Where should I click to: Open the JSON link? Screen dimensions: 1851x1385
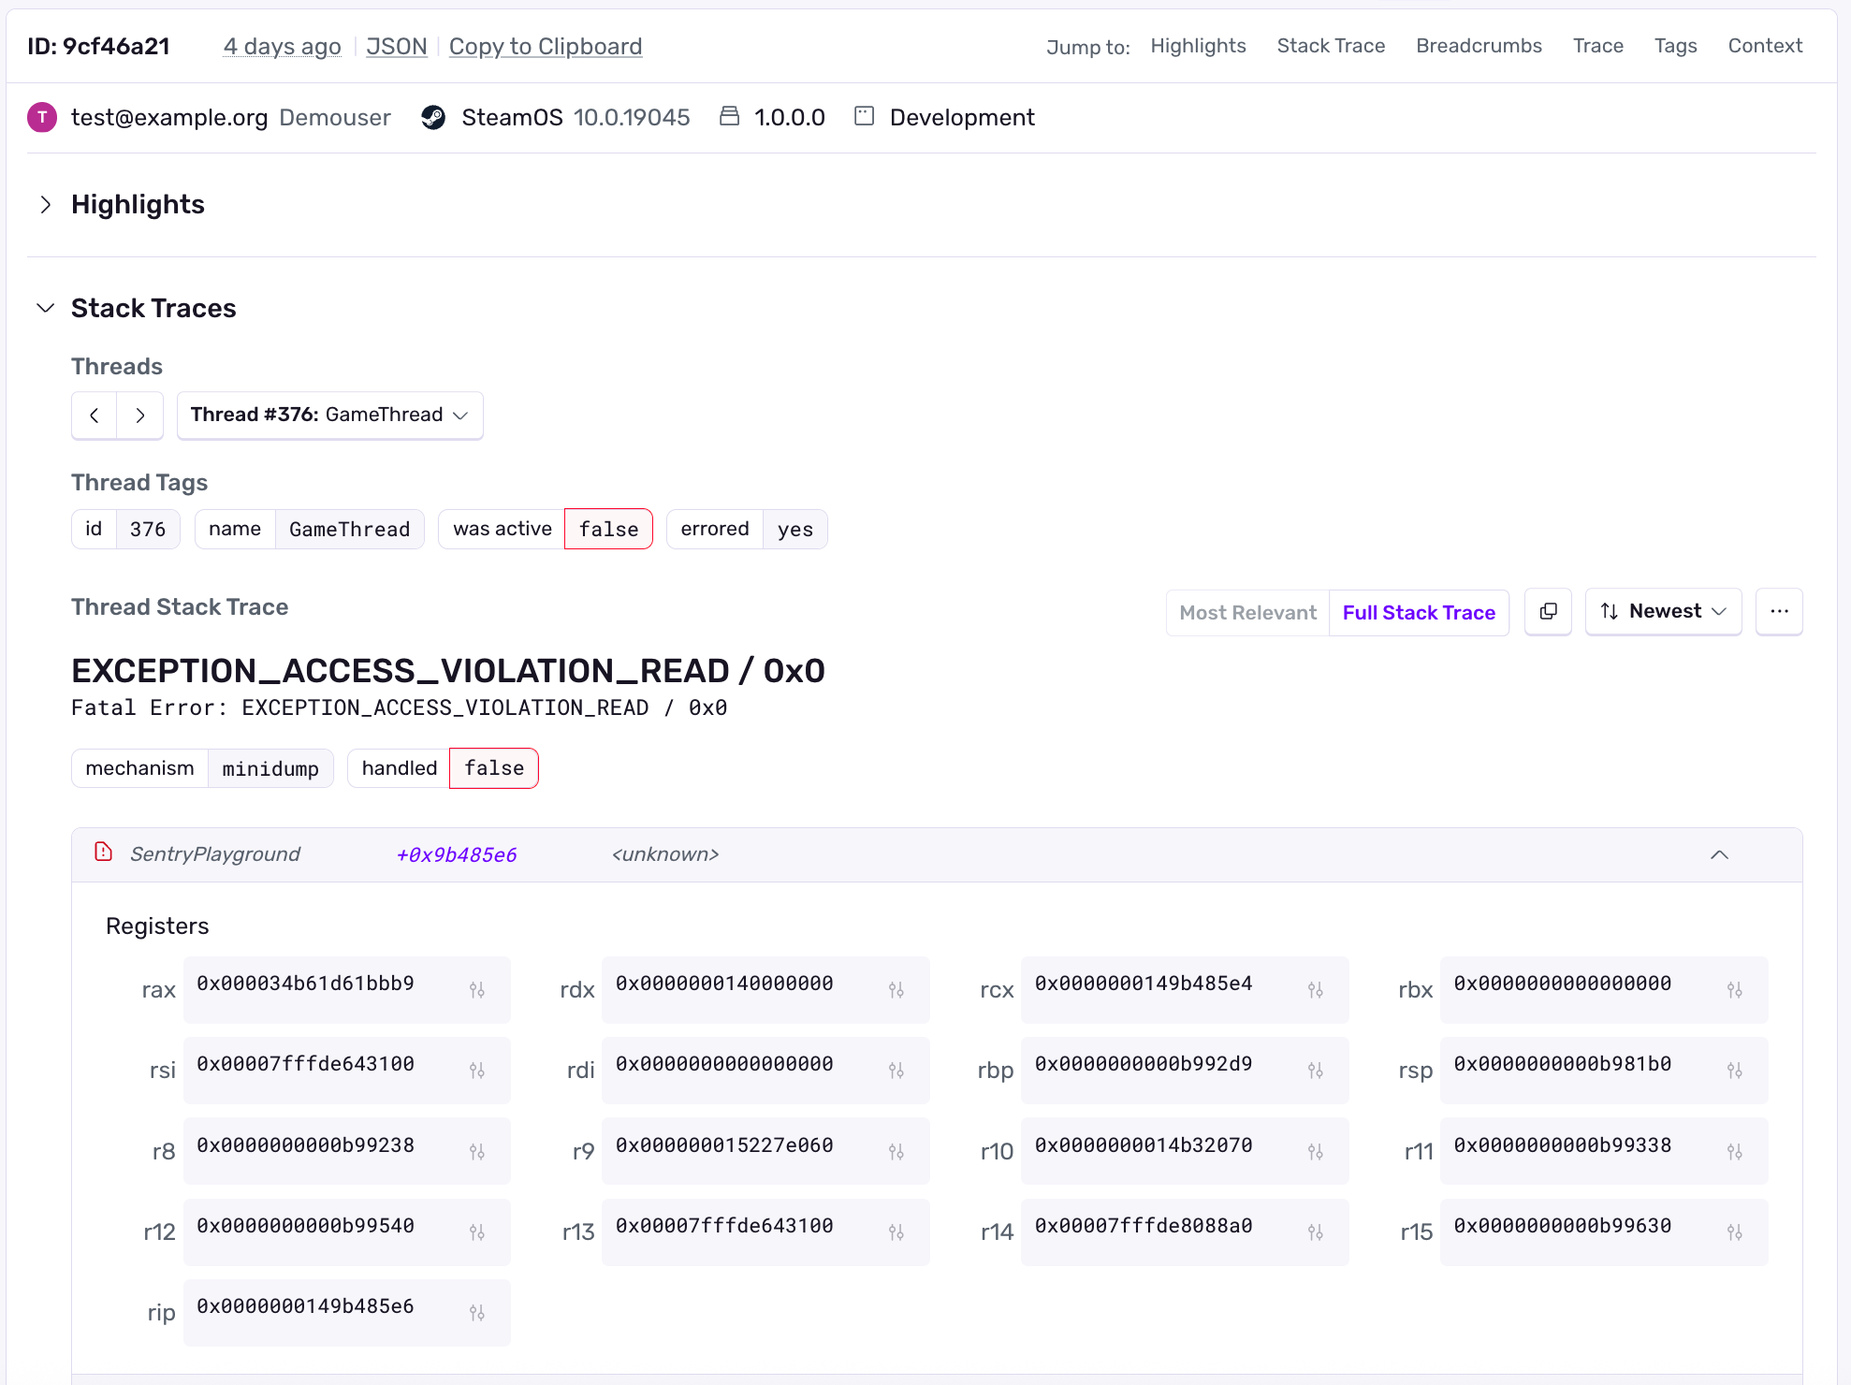pos(396,47)
